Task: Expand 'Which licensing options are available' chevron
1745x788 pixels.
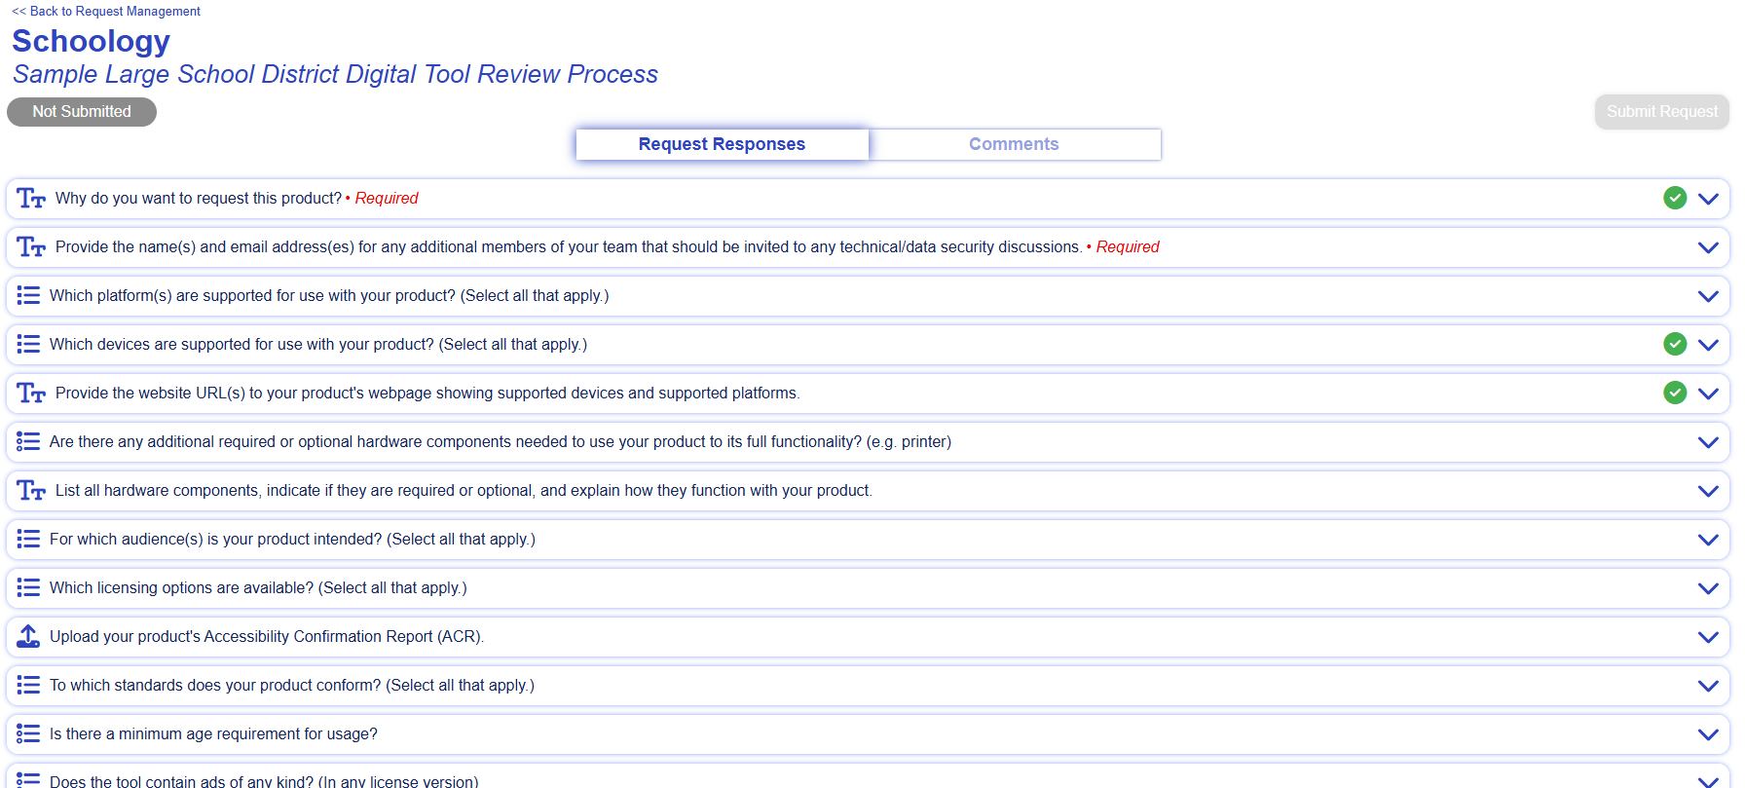Action: pos(1708,588)
